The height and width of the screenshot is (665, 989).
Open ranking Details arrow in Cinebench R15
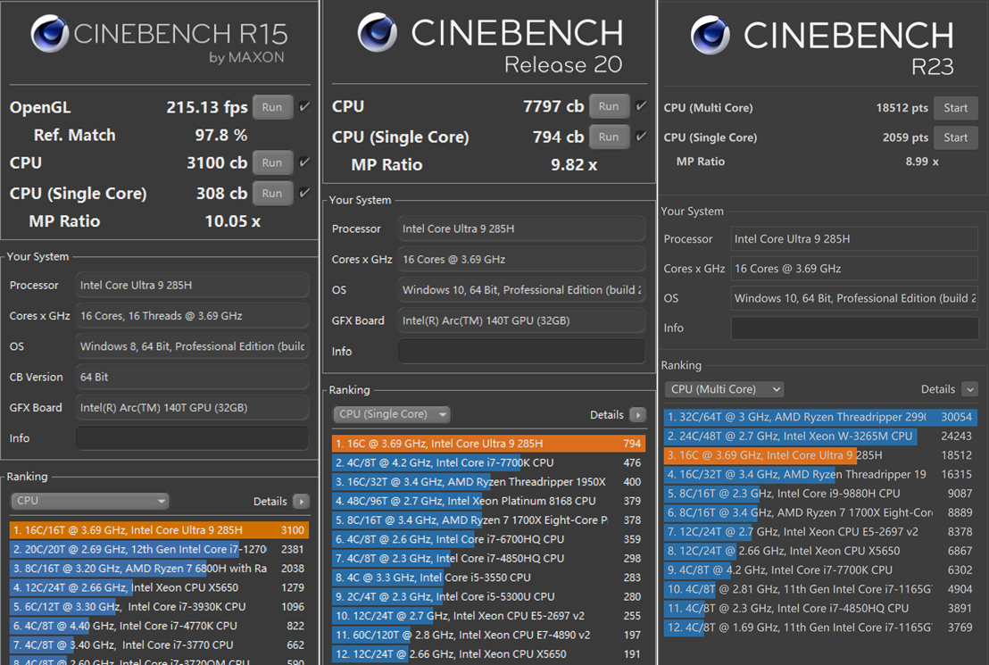point(302,502)
